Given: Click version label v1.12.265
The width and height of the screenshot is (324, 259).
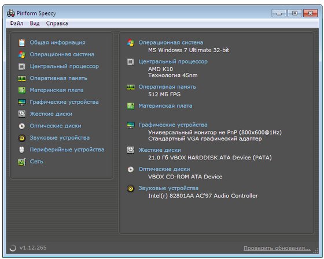Looking at the screenshot, I should (33, 248).
